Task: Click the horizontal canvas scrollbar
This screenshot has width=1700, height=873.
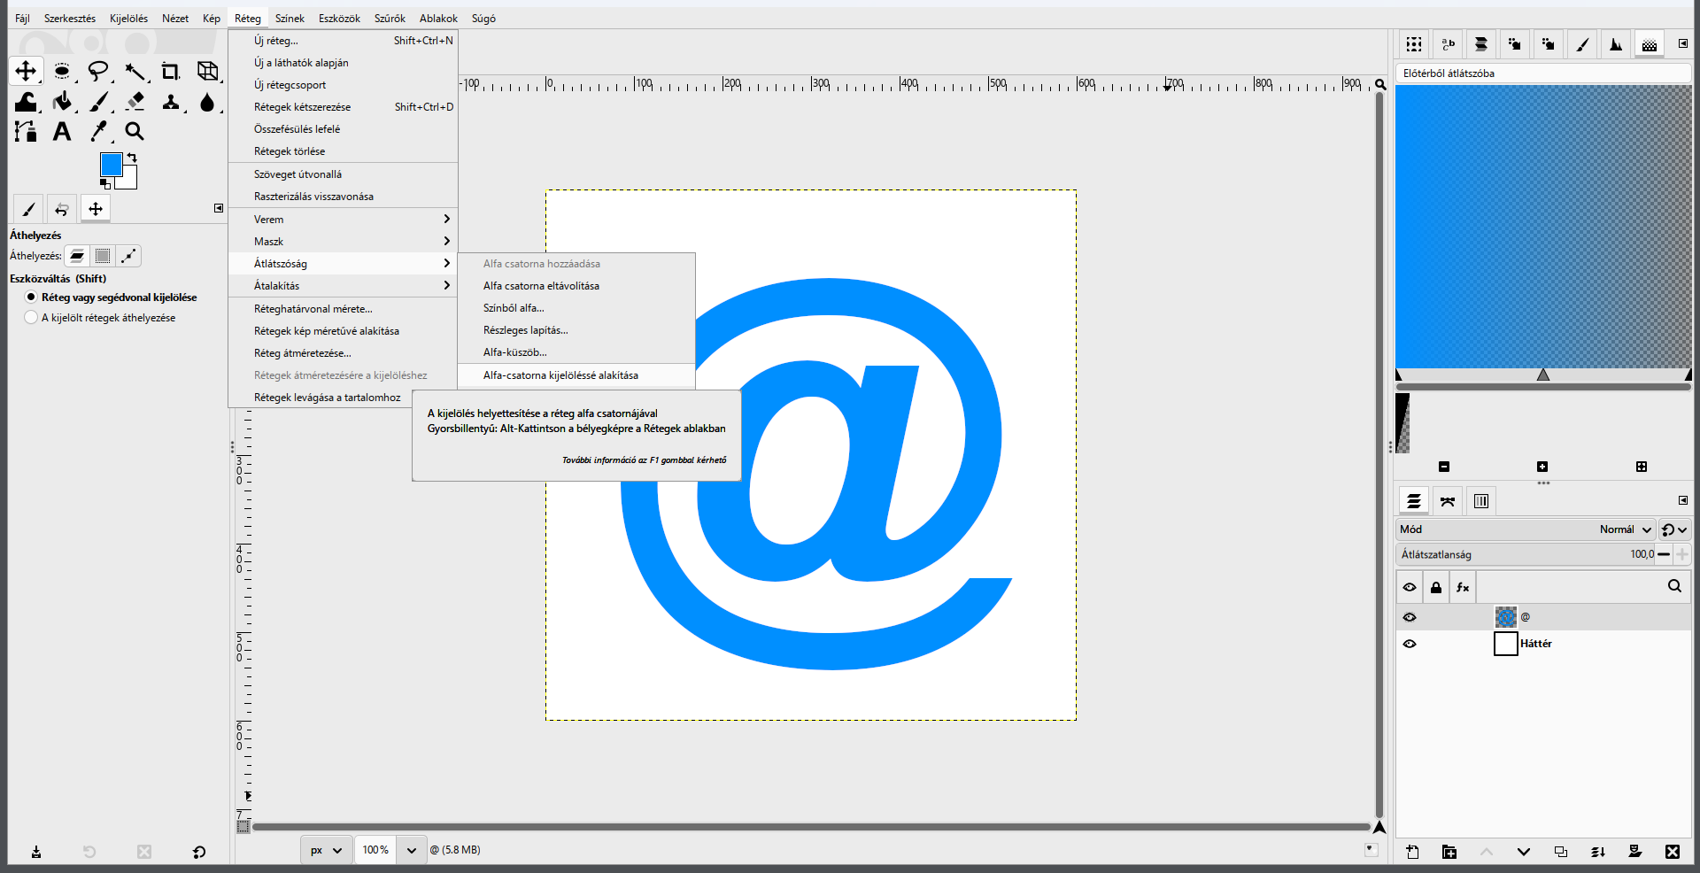Action: [x=811, y=827]
